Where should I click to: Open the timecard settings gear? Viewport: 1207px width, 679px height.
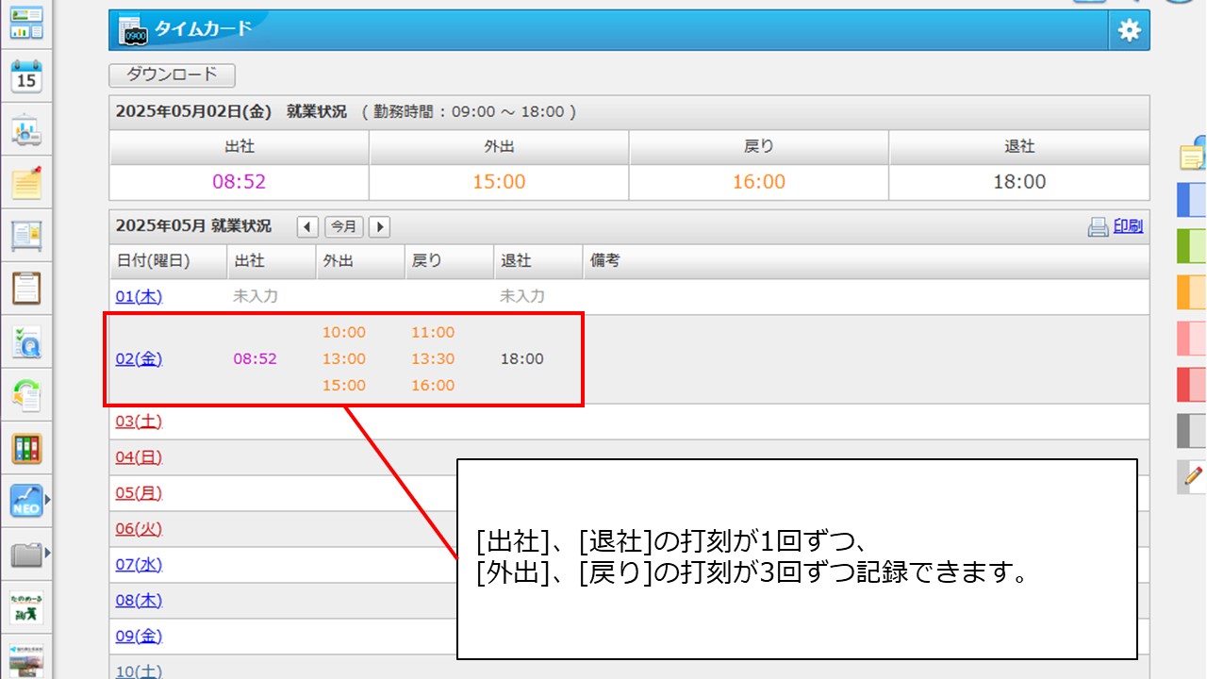tap(1129, 30)
